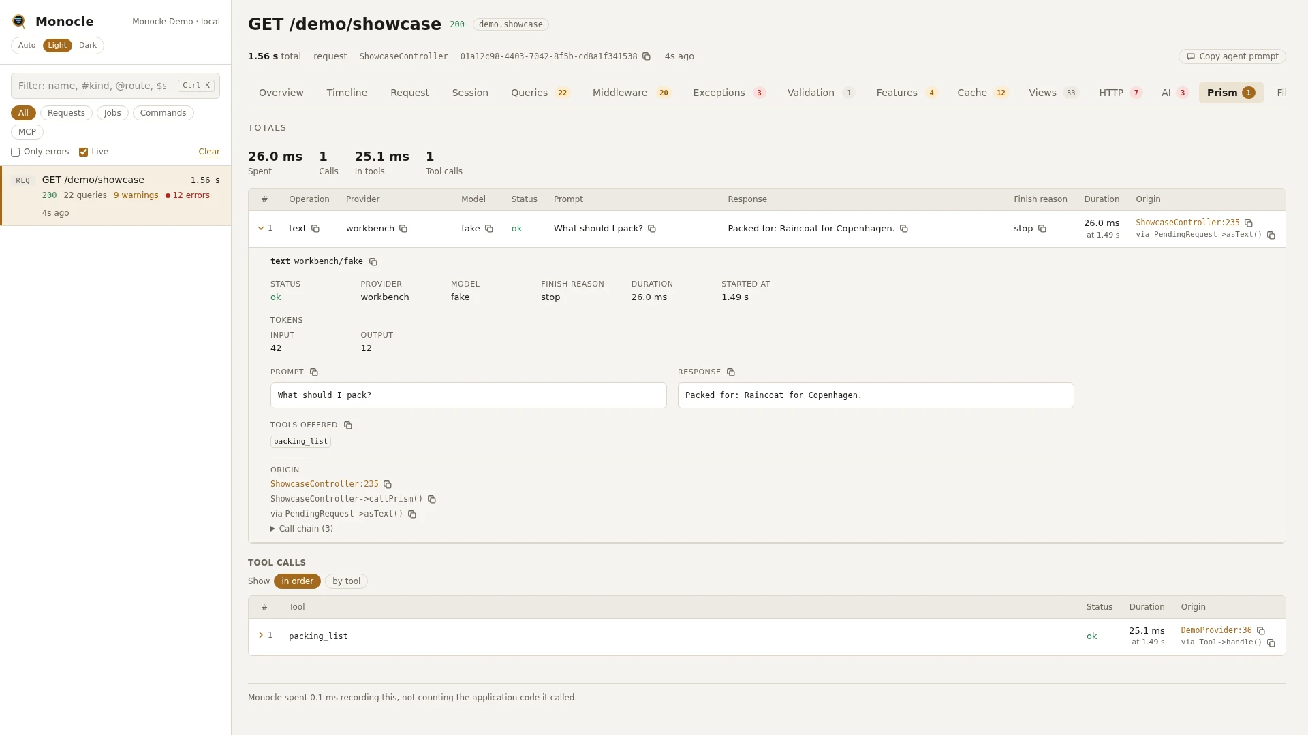Screen dimensions: 1308x735
Task: Click the Monocle logo icon
Action: (x=19, y=22)
